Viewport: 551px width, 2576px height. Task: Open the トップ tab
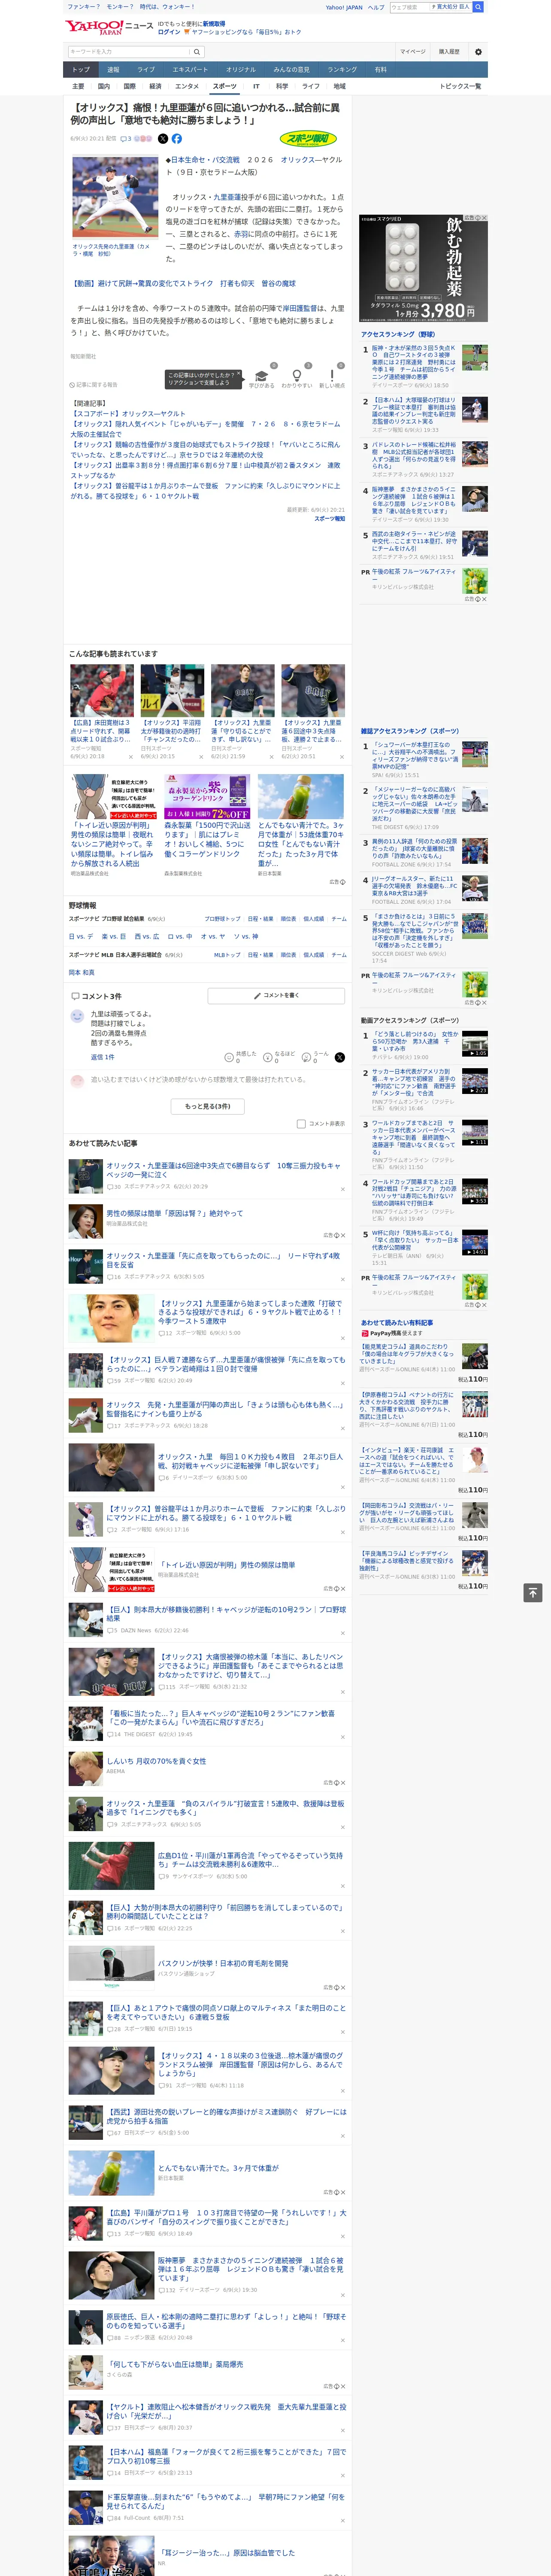81,70
